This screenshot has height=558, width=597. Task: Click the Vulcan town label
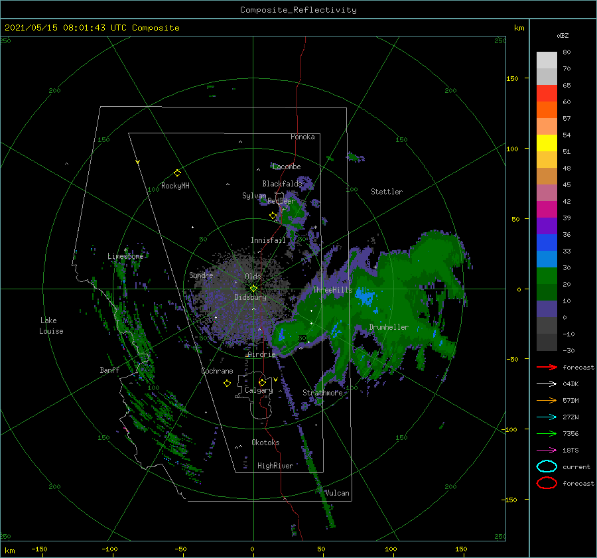(x=337, y=493)
